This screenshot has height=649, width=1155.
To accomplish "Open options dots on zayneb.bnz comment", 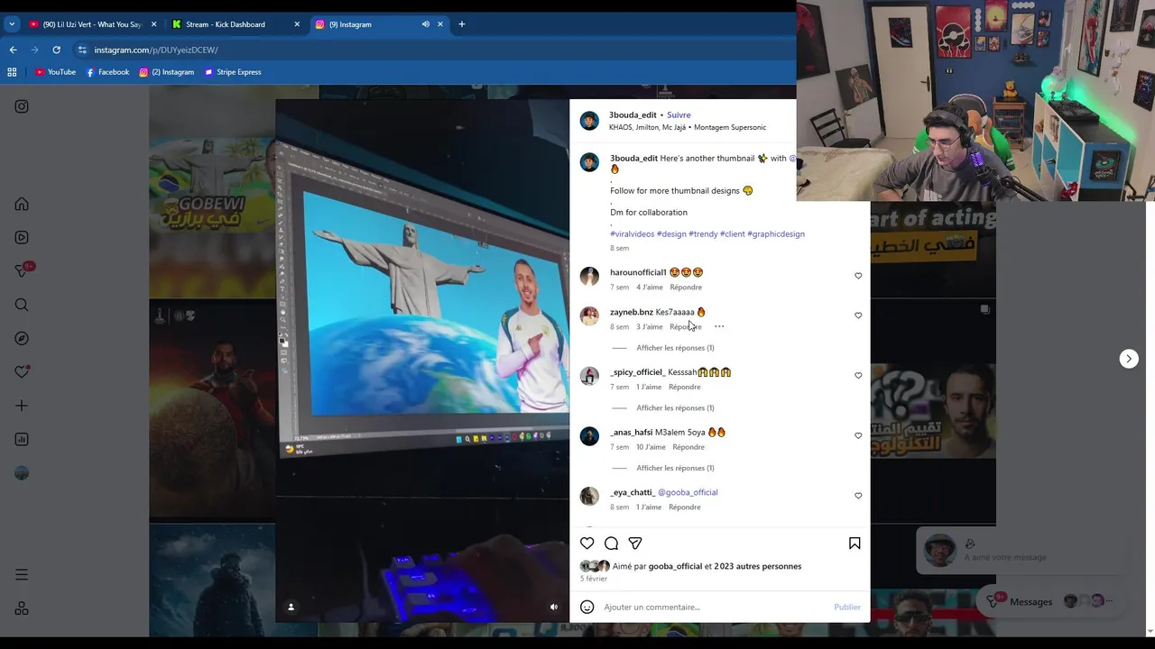I will click(719, 326).
